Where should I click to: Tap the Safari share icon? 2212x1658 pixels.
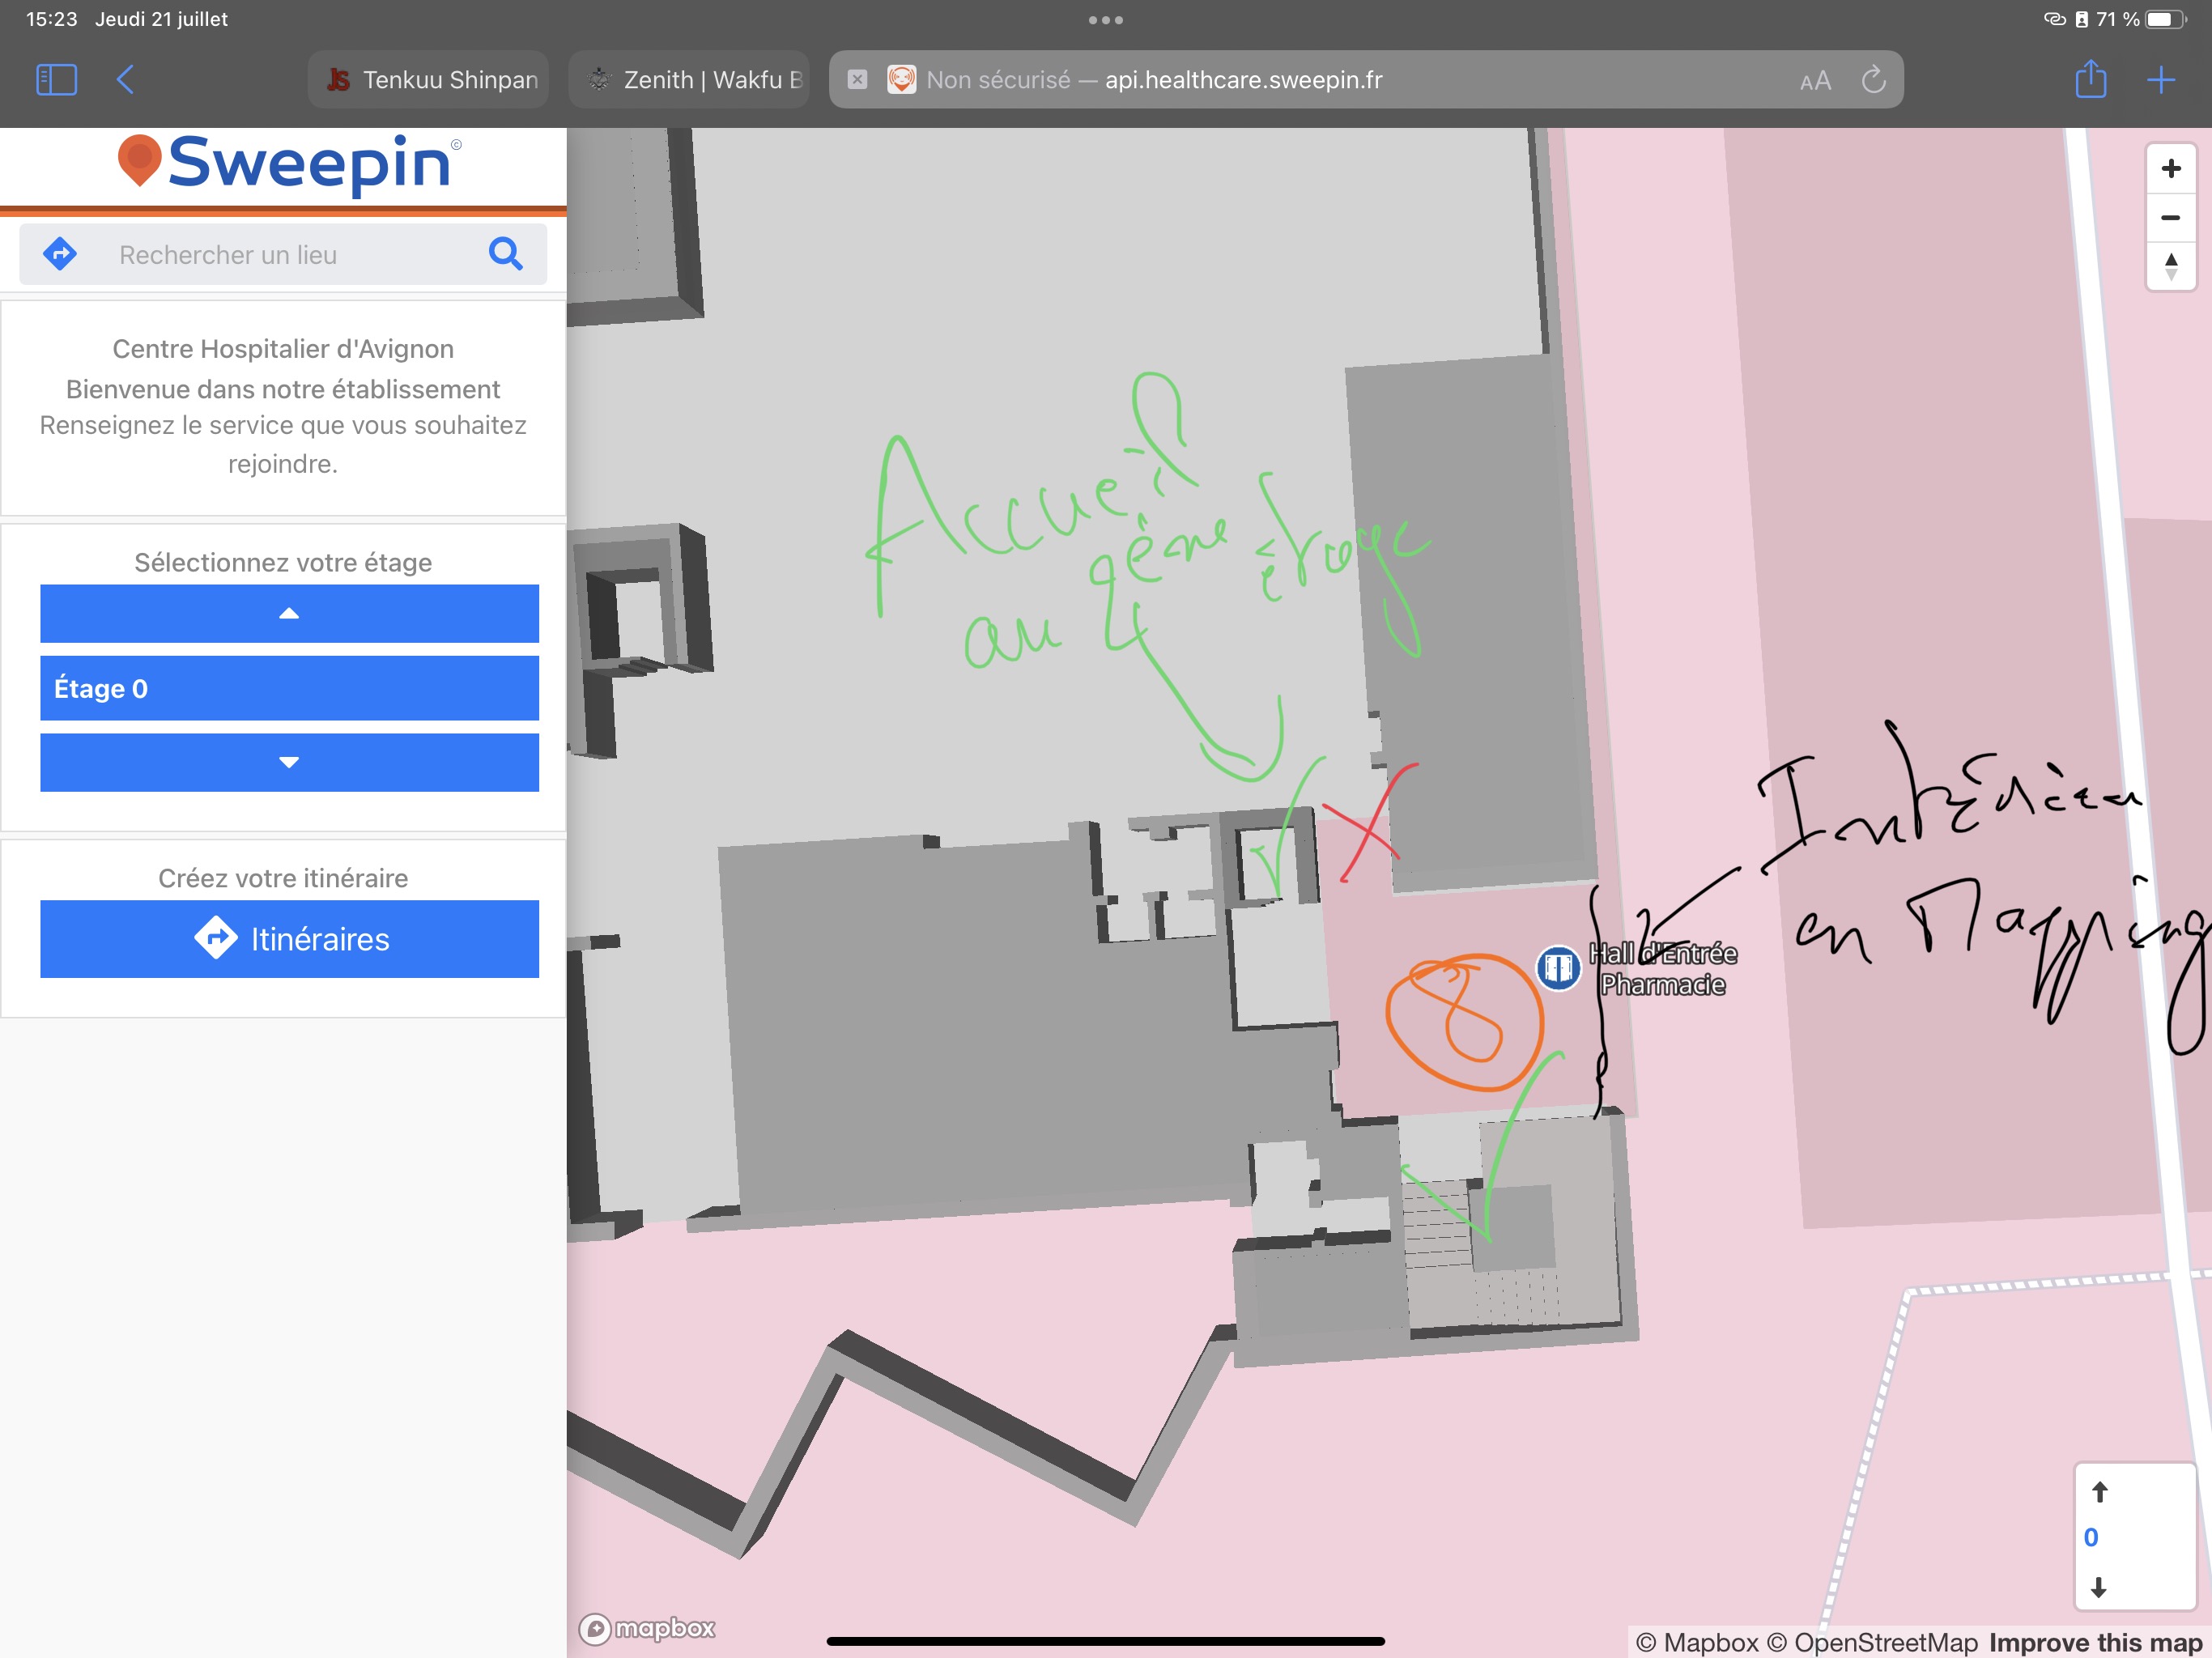coord(2090,79)
